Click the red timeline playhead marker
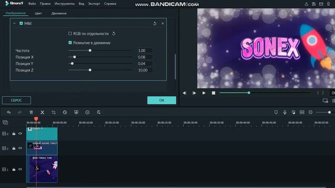The width and height of the screenshot is (335, 188). 36,119
